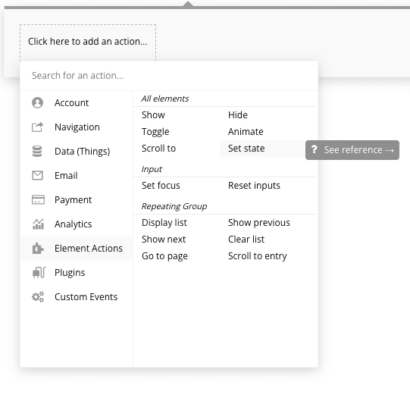
Task: Click the Custom Events gears icon
Action: [x=38, y=297]
